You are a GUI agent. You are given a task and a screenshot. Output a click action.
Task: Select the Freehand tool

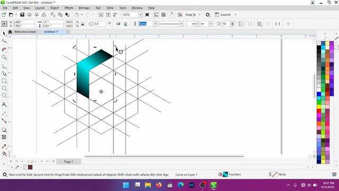[x=4, y=66]
